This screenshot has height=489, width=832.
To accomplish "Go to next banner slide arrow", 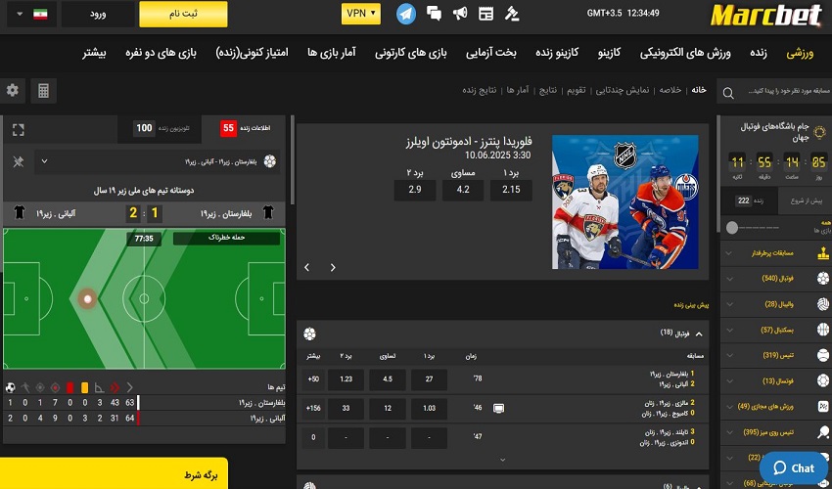I will (333, 267).
